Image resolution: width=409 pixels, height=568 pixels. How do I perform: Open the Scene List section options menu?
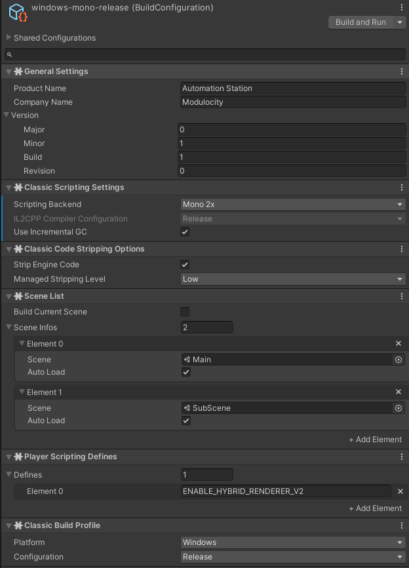tap(402, 295)
